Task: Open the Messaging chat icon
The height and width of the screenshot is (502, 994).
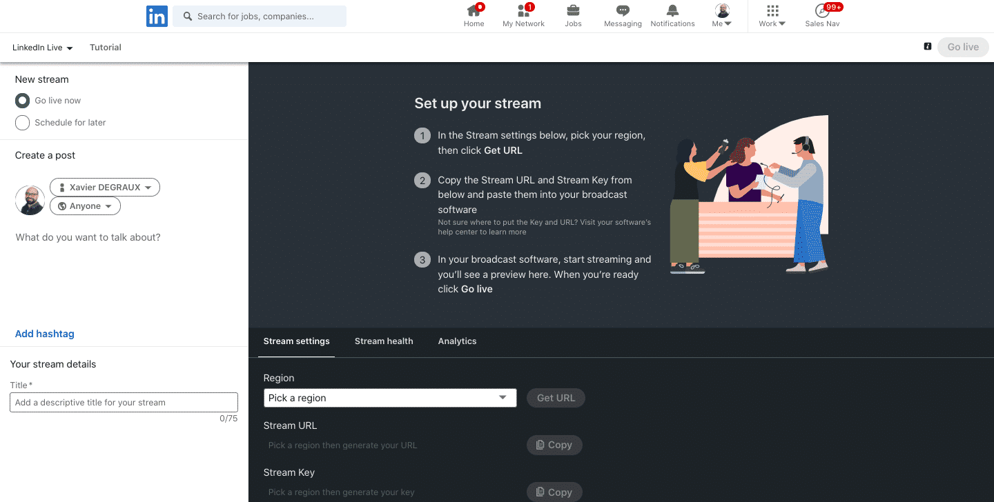Action: pos(623,10)
